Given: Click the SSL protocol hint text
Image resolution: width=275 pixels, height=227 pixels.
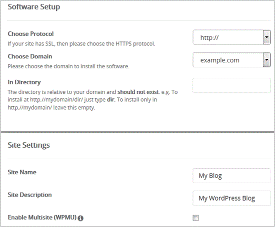Looking at the screenshot, I should tap(81, 44).
